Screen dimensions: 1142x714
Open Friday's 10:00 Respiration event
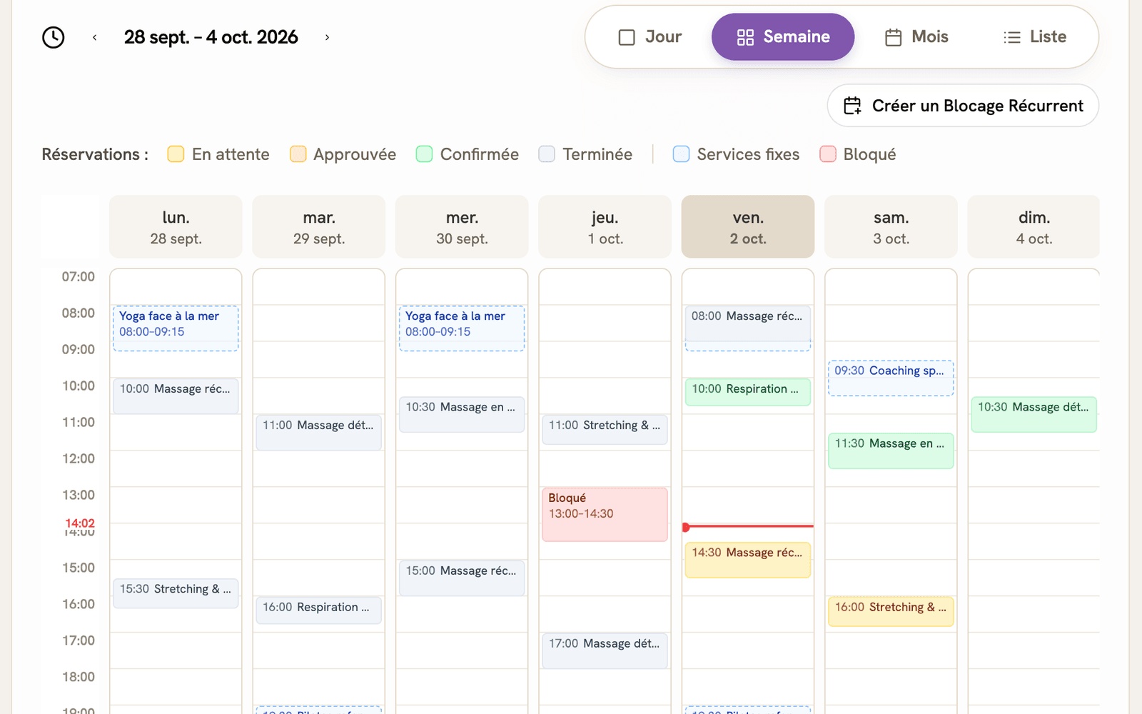point(748,392)
